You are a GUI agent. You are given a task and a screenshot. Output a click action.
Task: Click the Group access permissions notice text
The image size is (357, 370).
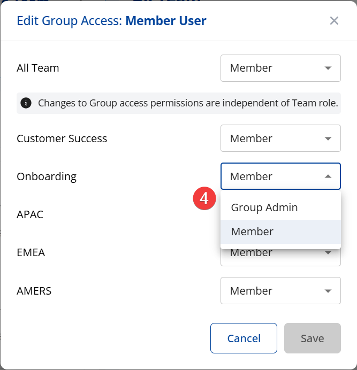[187, 103]
